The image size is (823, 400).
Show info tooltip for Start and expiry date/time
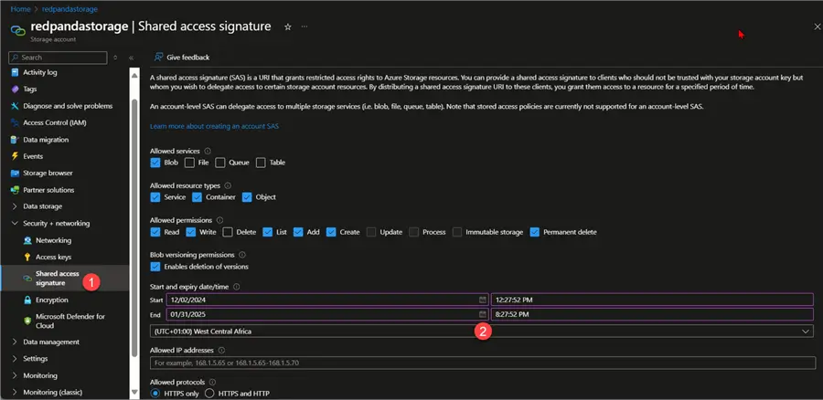[x=237, y=287]
